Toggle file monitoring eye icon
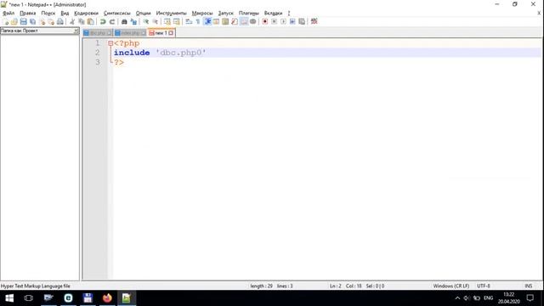544x306 pixels. pos(253,21)
